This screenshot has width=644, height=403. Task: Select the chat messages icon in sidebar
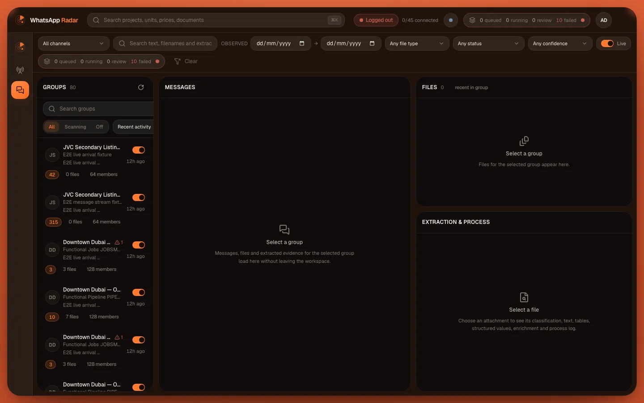[x=20, y=90]
